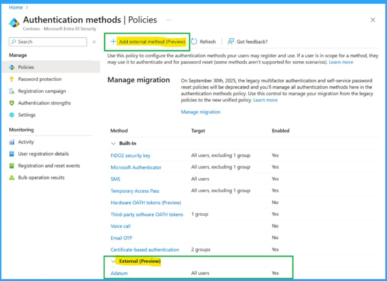Open Registration and reset events

click(x=49, y=166)
